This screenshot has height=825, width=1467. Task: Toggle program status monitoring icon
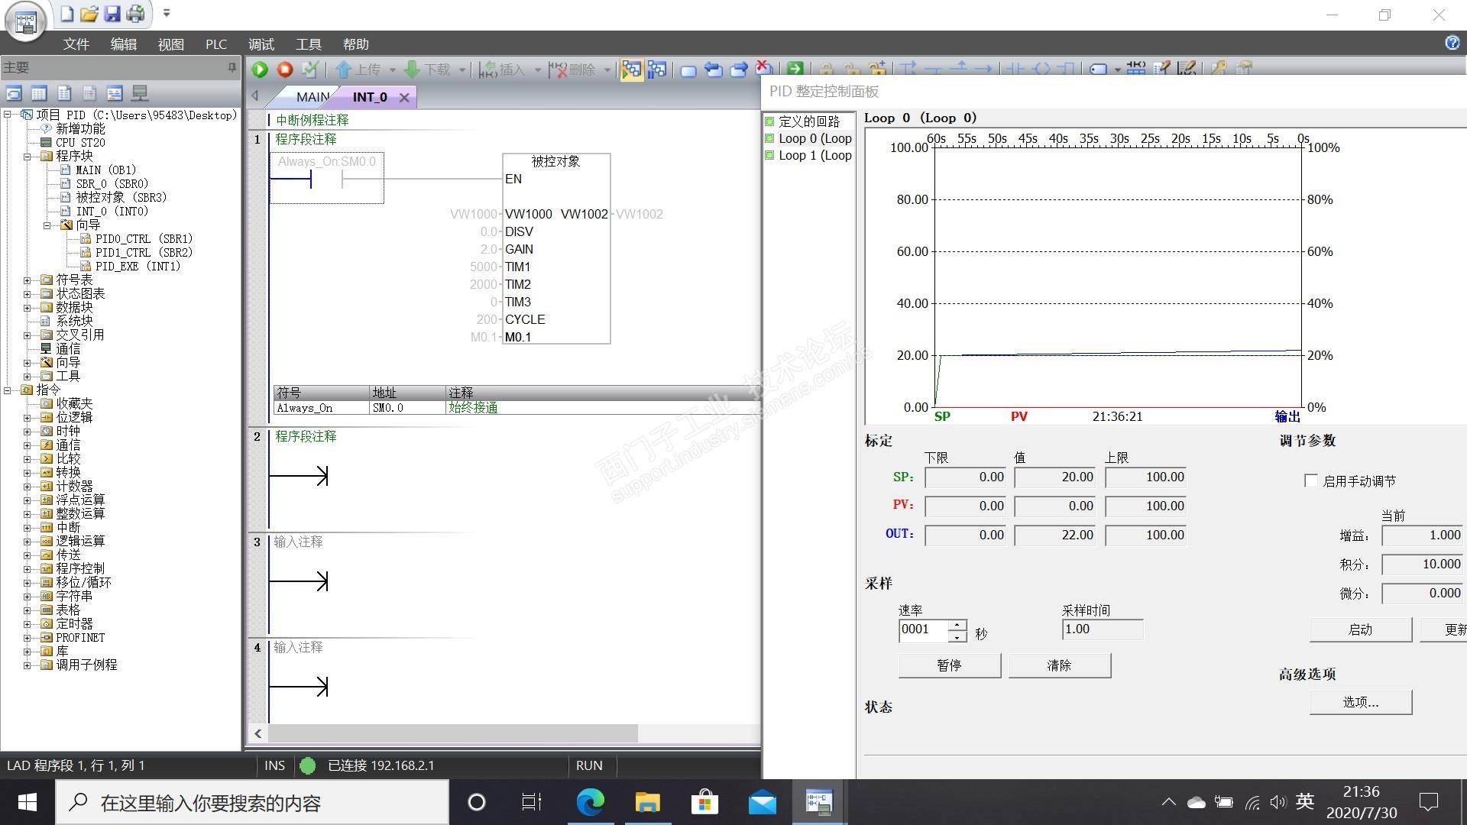[x=631, y=70]
